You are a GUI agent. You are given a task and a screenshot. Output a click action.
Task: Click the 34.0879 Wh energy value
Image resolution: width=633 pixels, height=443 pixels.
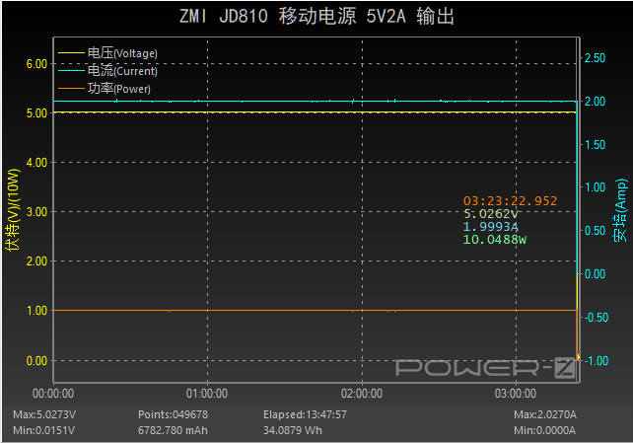[293, 430]
